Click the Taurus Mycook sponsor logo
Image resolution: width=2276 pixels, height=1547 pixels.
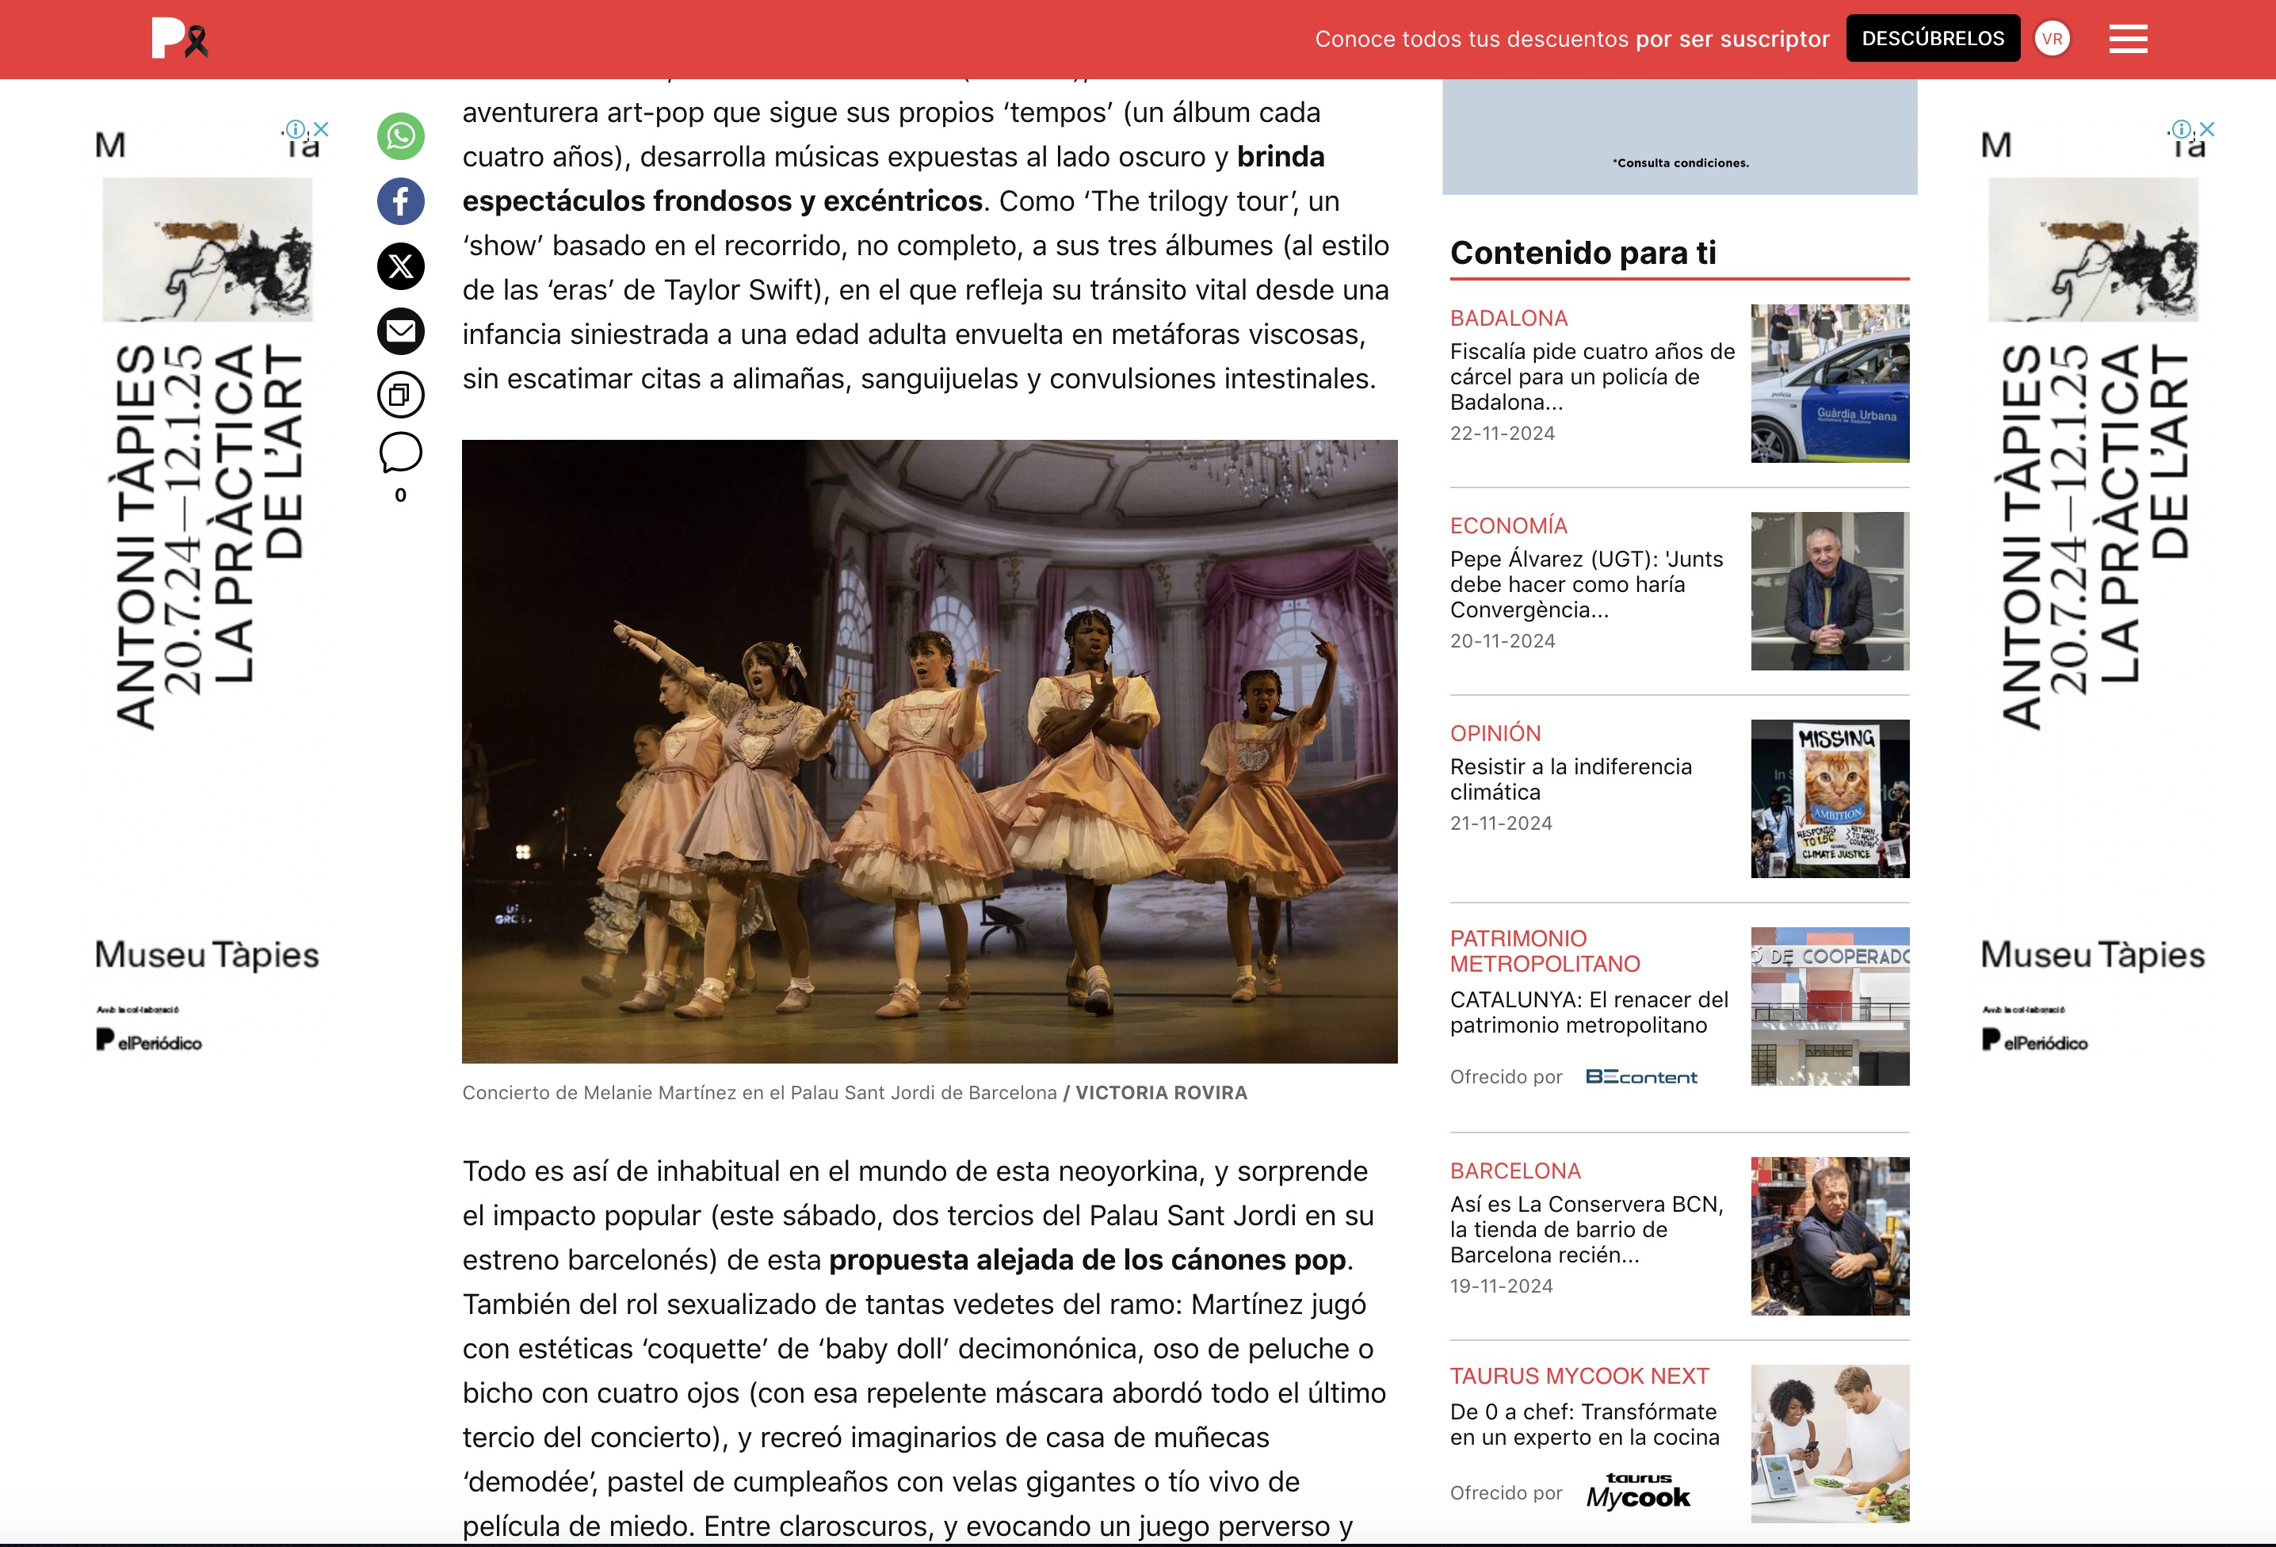coord(1638,1490)
